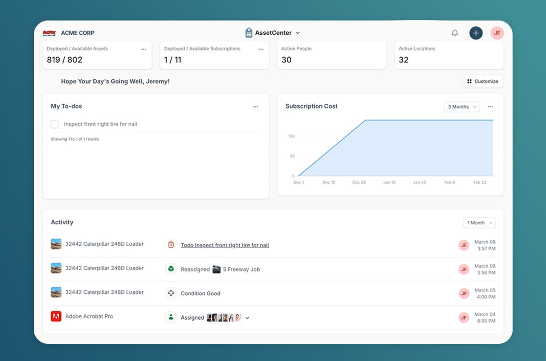This screenshot has height=361, width=546.
Task: Change the 3 Months subscription cost range
Action: click(462, 107)
